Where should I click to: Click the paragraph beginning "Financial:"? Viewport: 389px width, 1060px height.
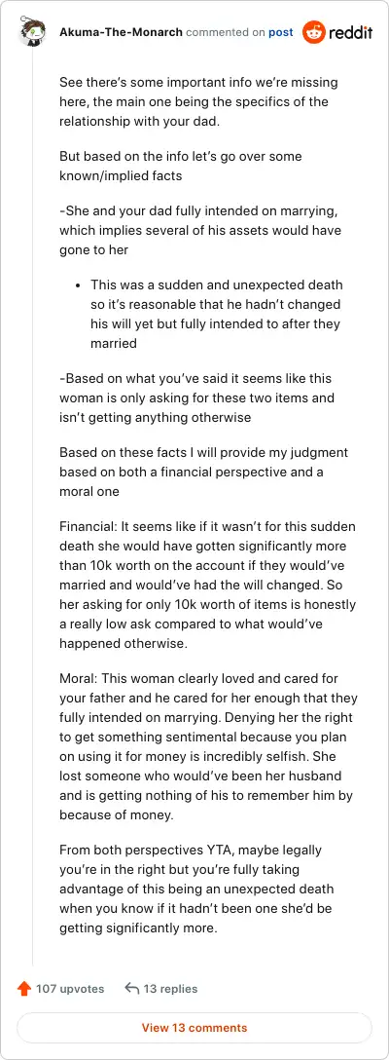click(208, 585)
